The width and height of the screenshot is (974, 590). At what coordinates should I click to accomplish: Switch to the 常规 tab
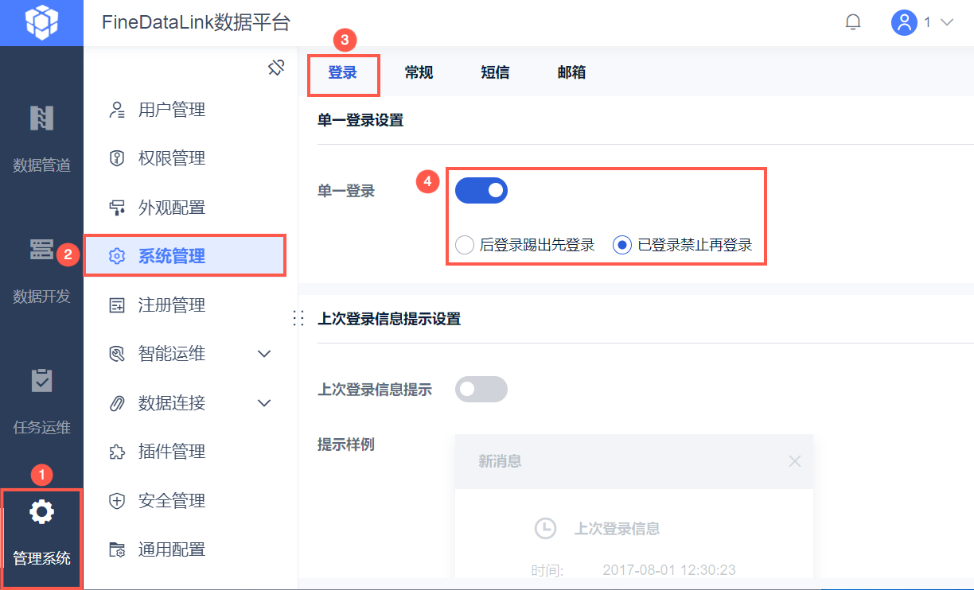click(419, 72)
